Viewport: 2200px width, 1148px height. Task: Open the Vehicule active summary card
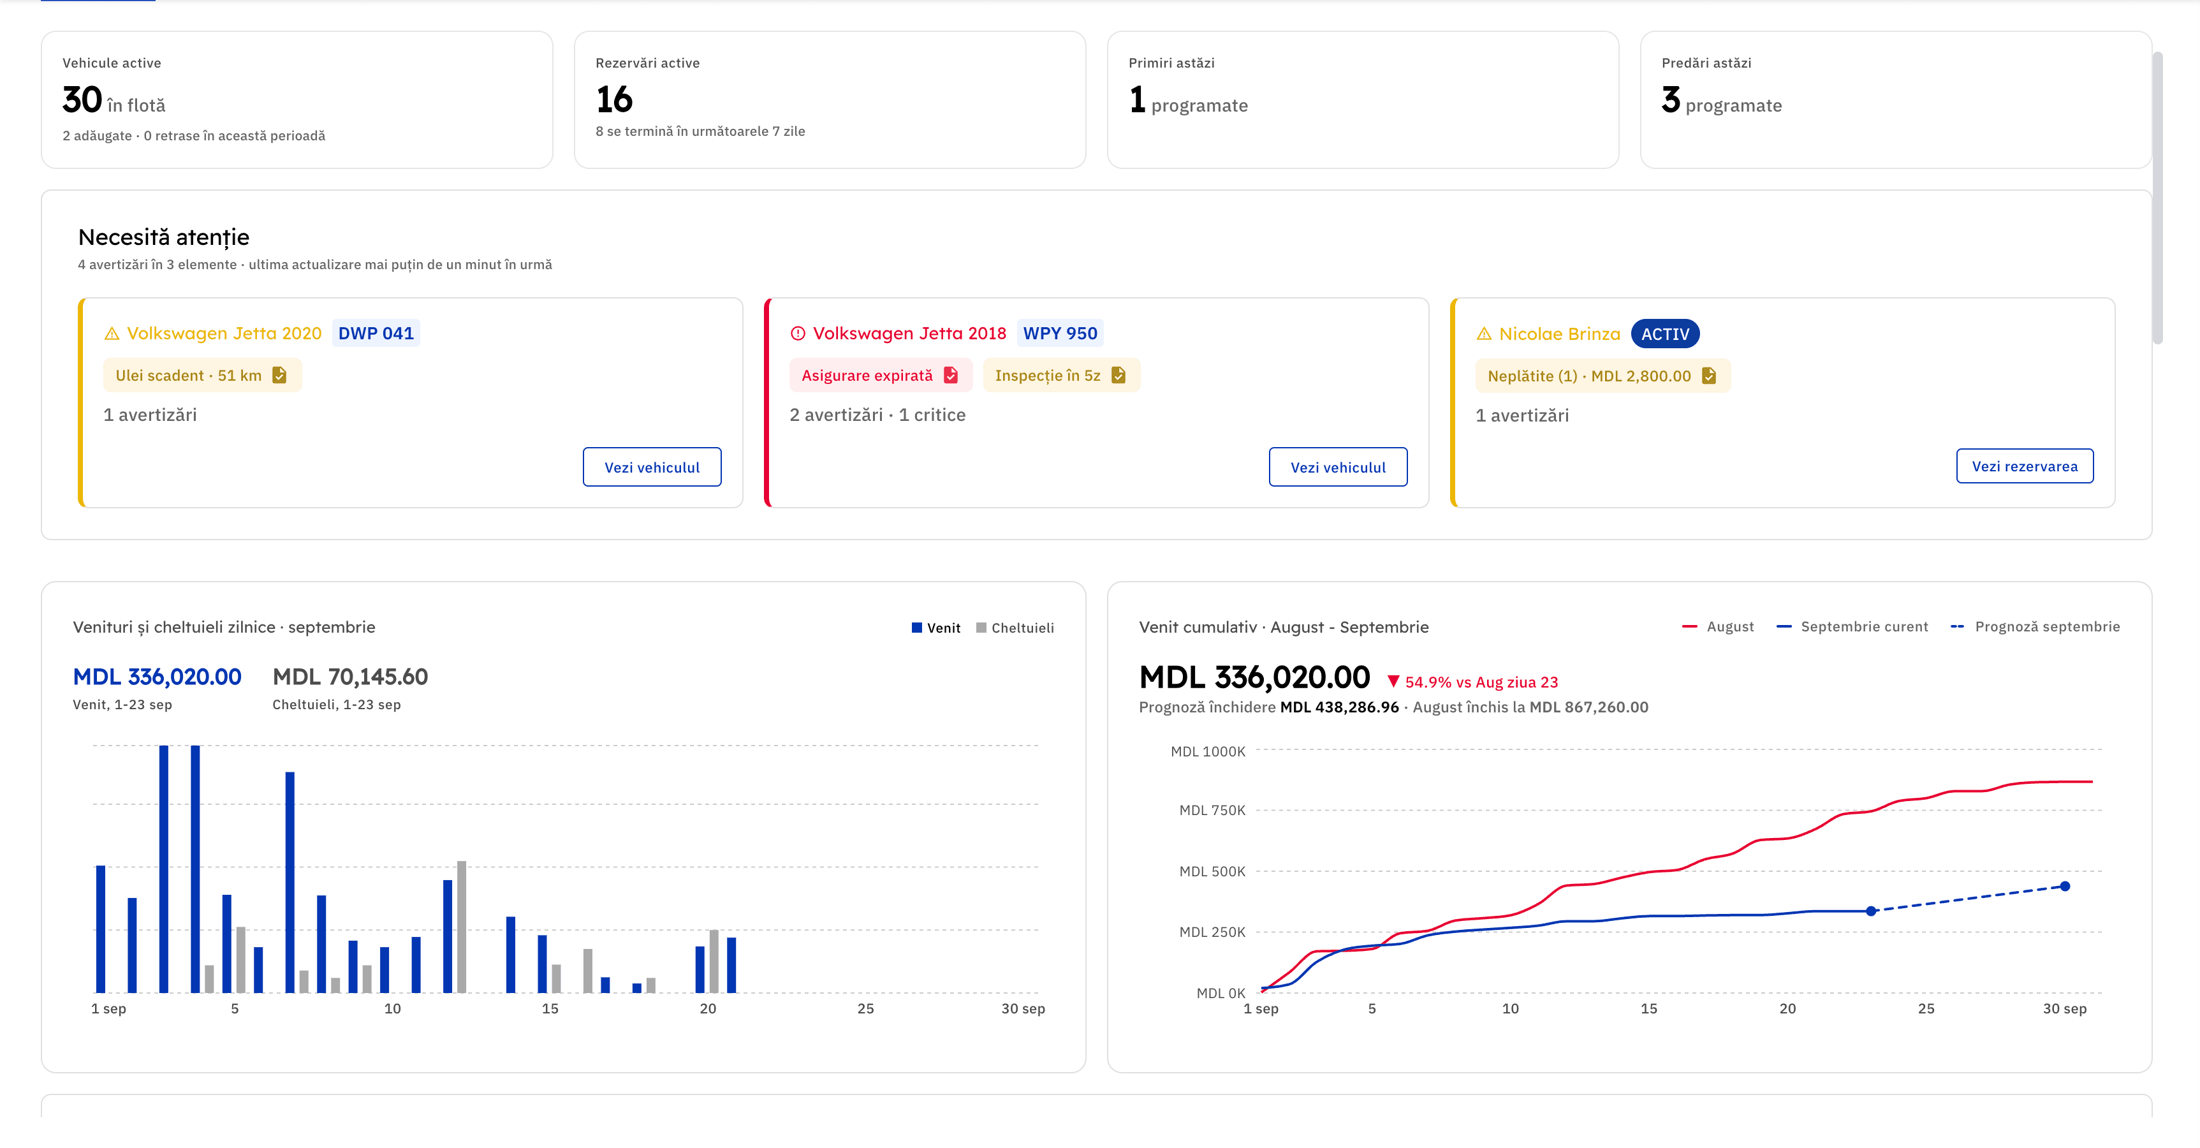pyautogui.click(x=297, y=100)
